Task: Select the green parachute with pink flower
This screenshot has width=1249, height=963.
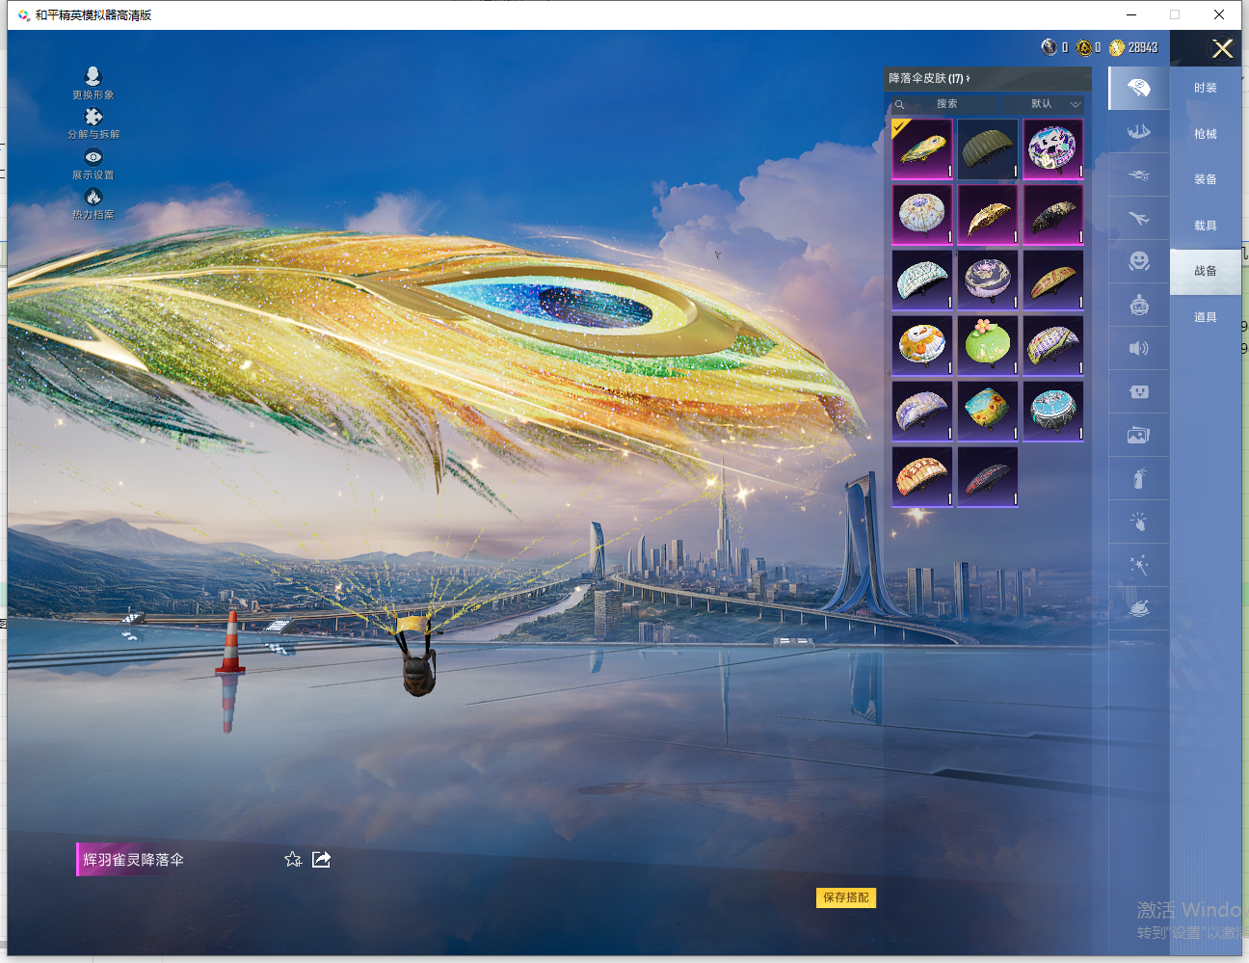Action: pyautogui.click(x=988, y=346)
